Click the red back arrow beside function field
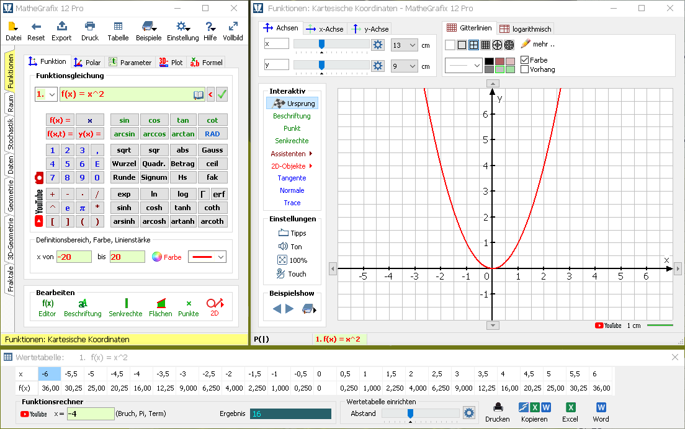Screen dimensions: 685x429 tap(210, 94)
